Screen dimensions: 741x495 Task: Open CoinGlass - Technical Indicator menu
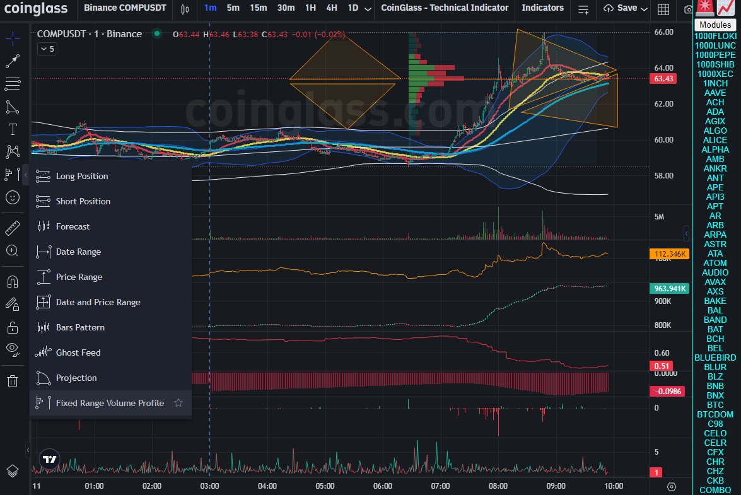tap(444, 8)
